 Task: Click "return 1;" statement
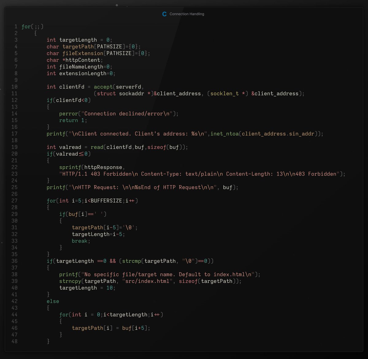pos(73,120)
